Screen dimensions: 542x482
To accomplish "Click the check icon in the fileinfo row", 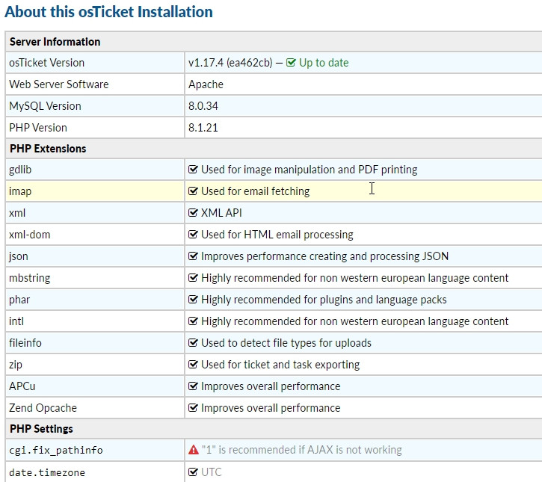I will click(x=193, y=343).
